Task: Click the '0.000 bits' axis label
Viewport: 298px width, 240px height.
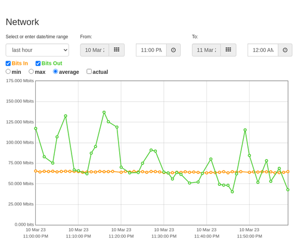Action: pos(24,225)
